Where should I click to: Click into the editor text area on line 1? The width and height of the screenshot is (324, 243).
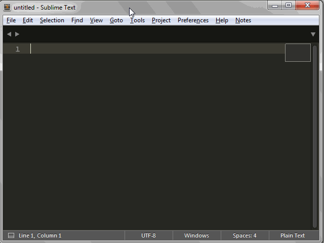pos(157,49)
